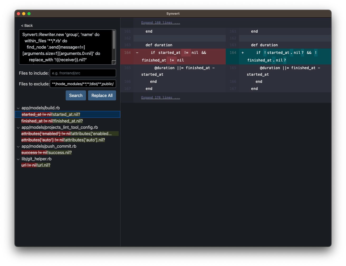The height and width of the screenshot is (266, 346).
Task: Maximize the Synvert window with green button
Action: pos(29,14)
